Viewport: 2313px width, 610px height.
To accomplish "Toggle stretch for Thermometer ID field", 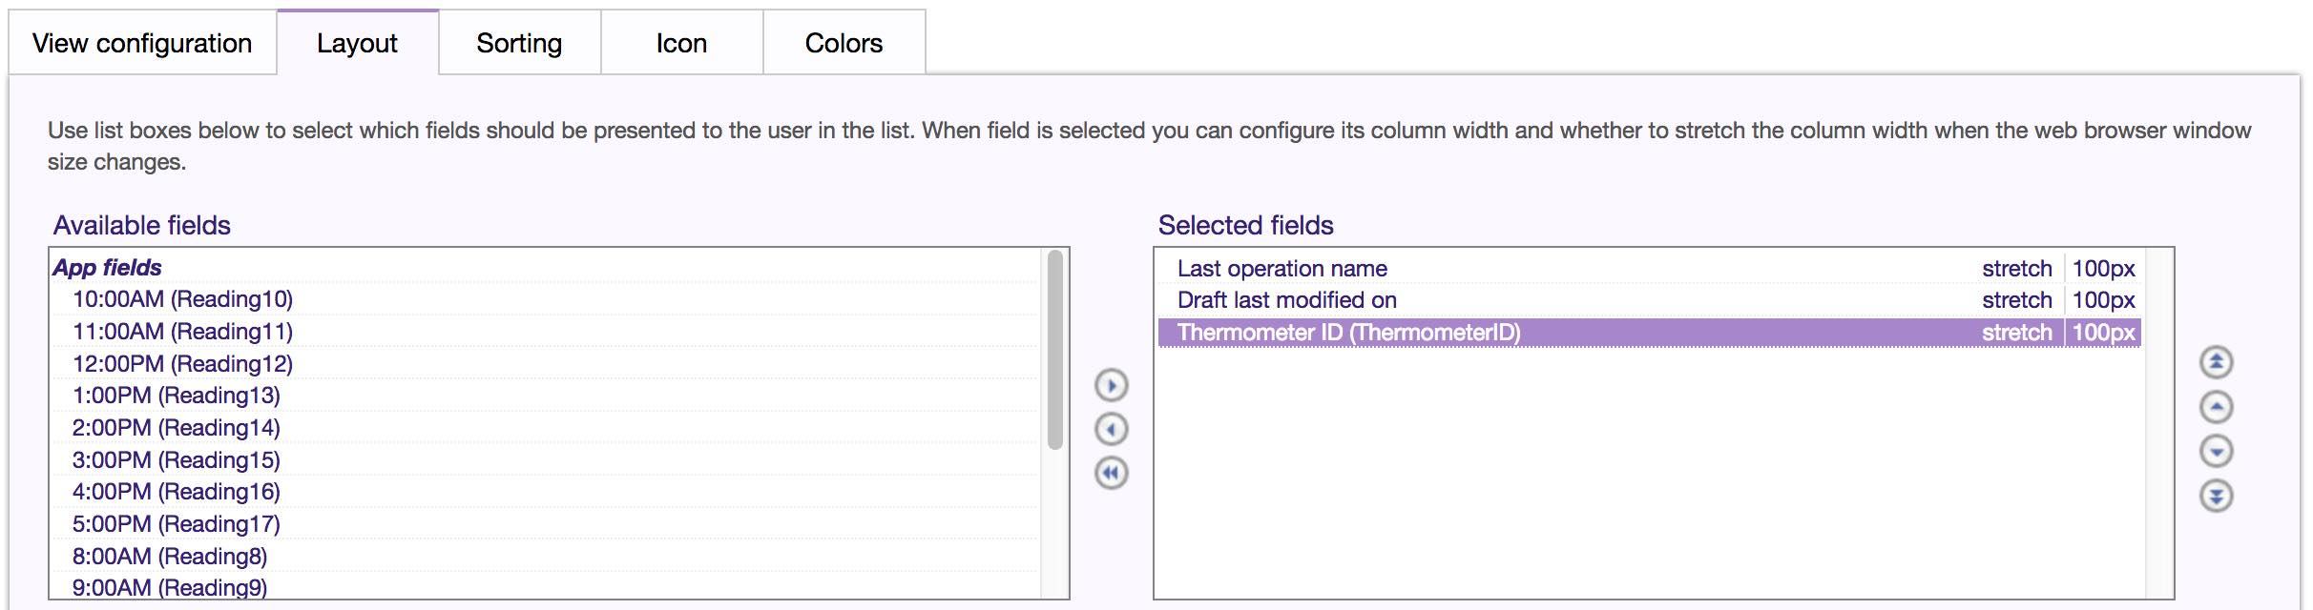I will pos(2016,333).
